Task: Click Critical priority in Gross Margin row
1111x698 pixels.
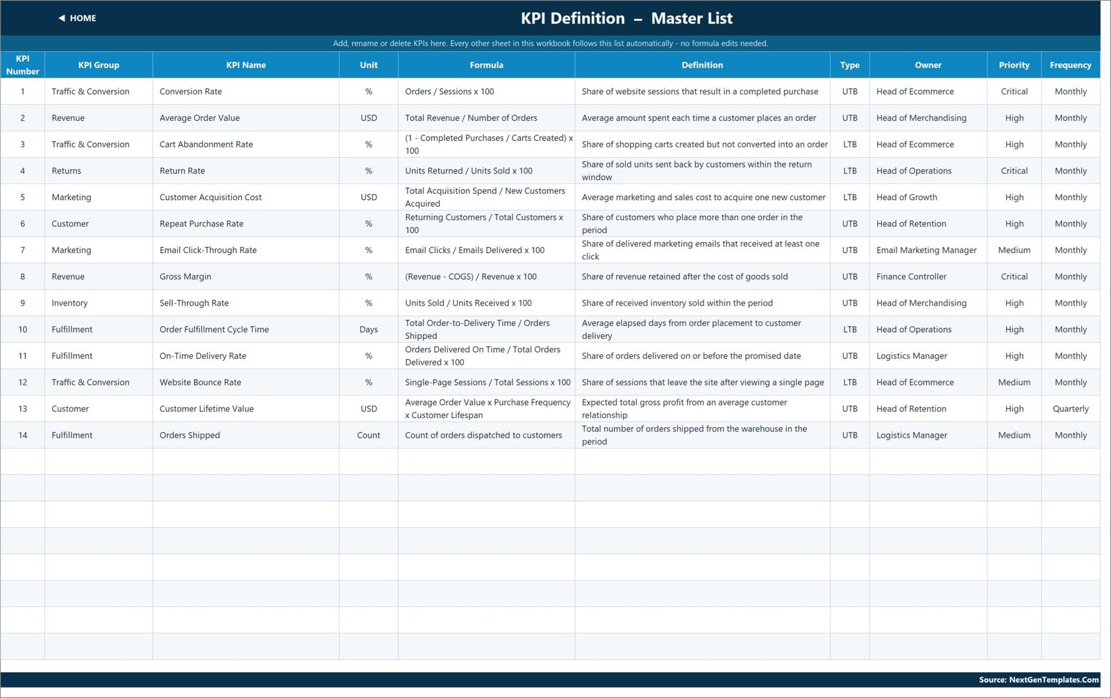Action: (1014, 276)
